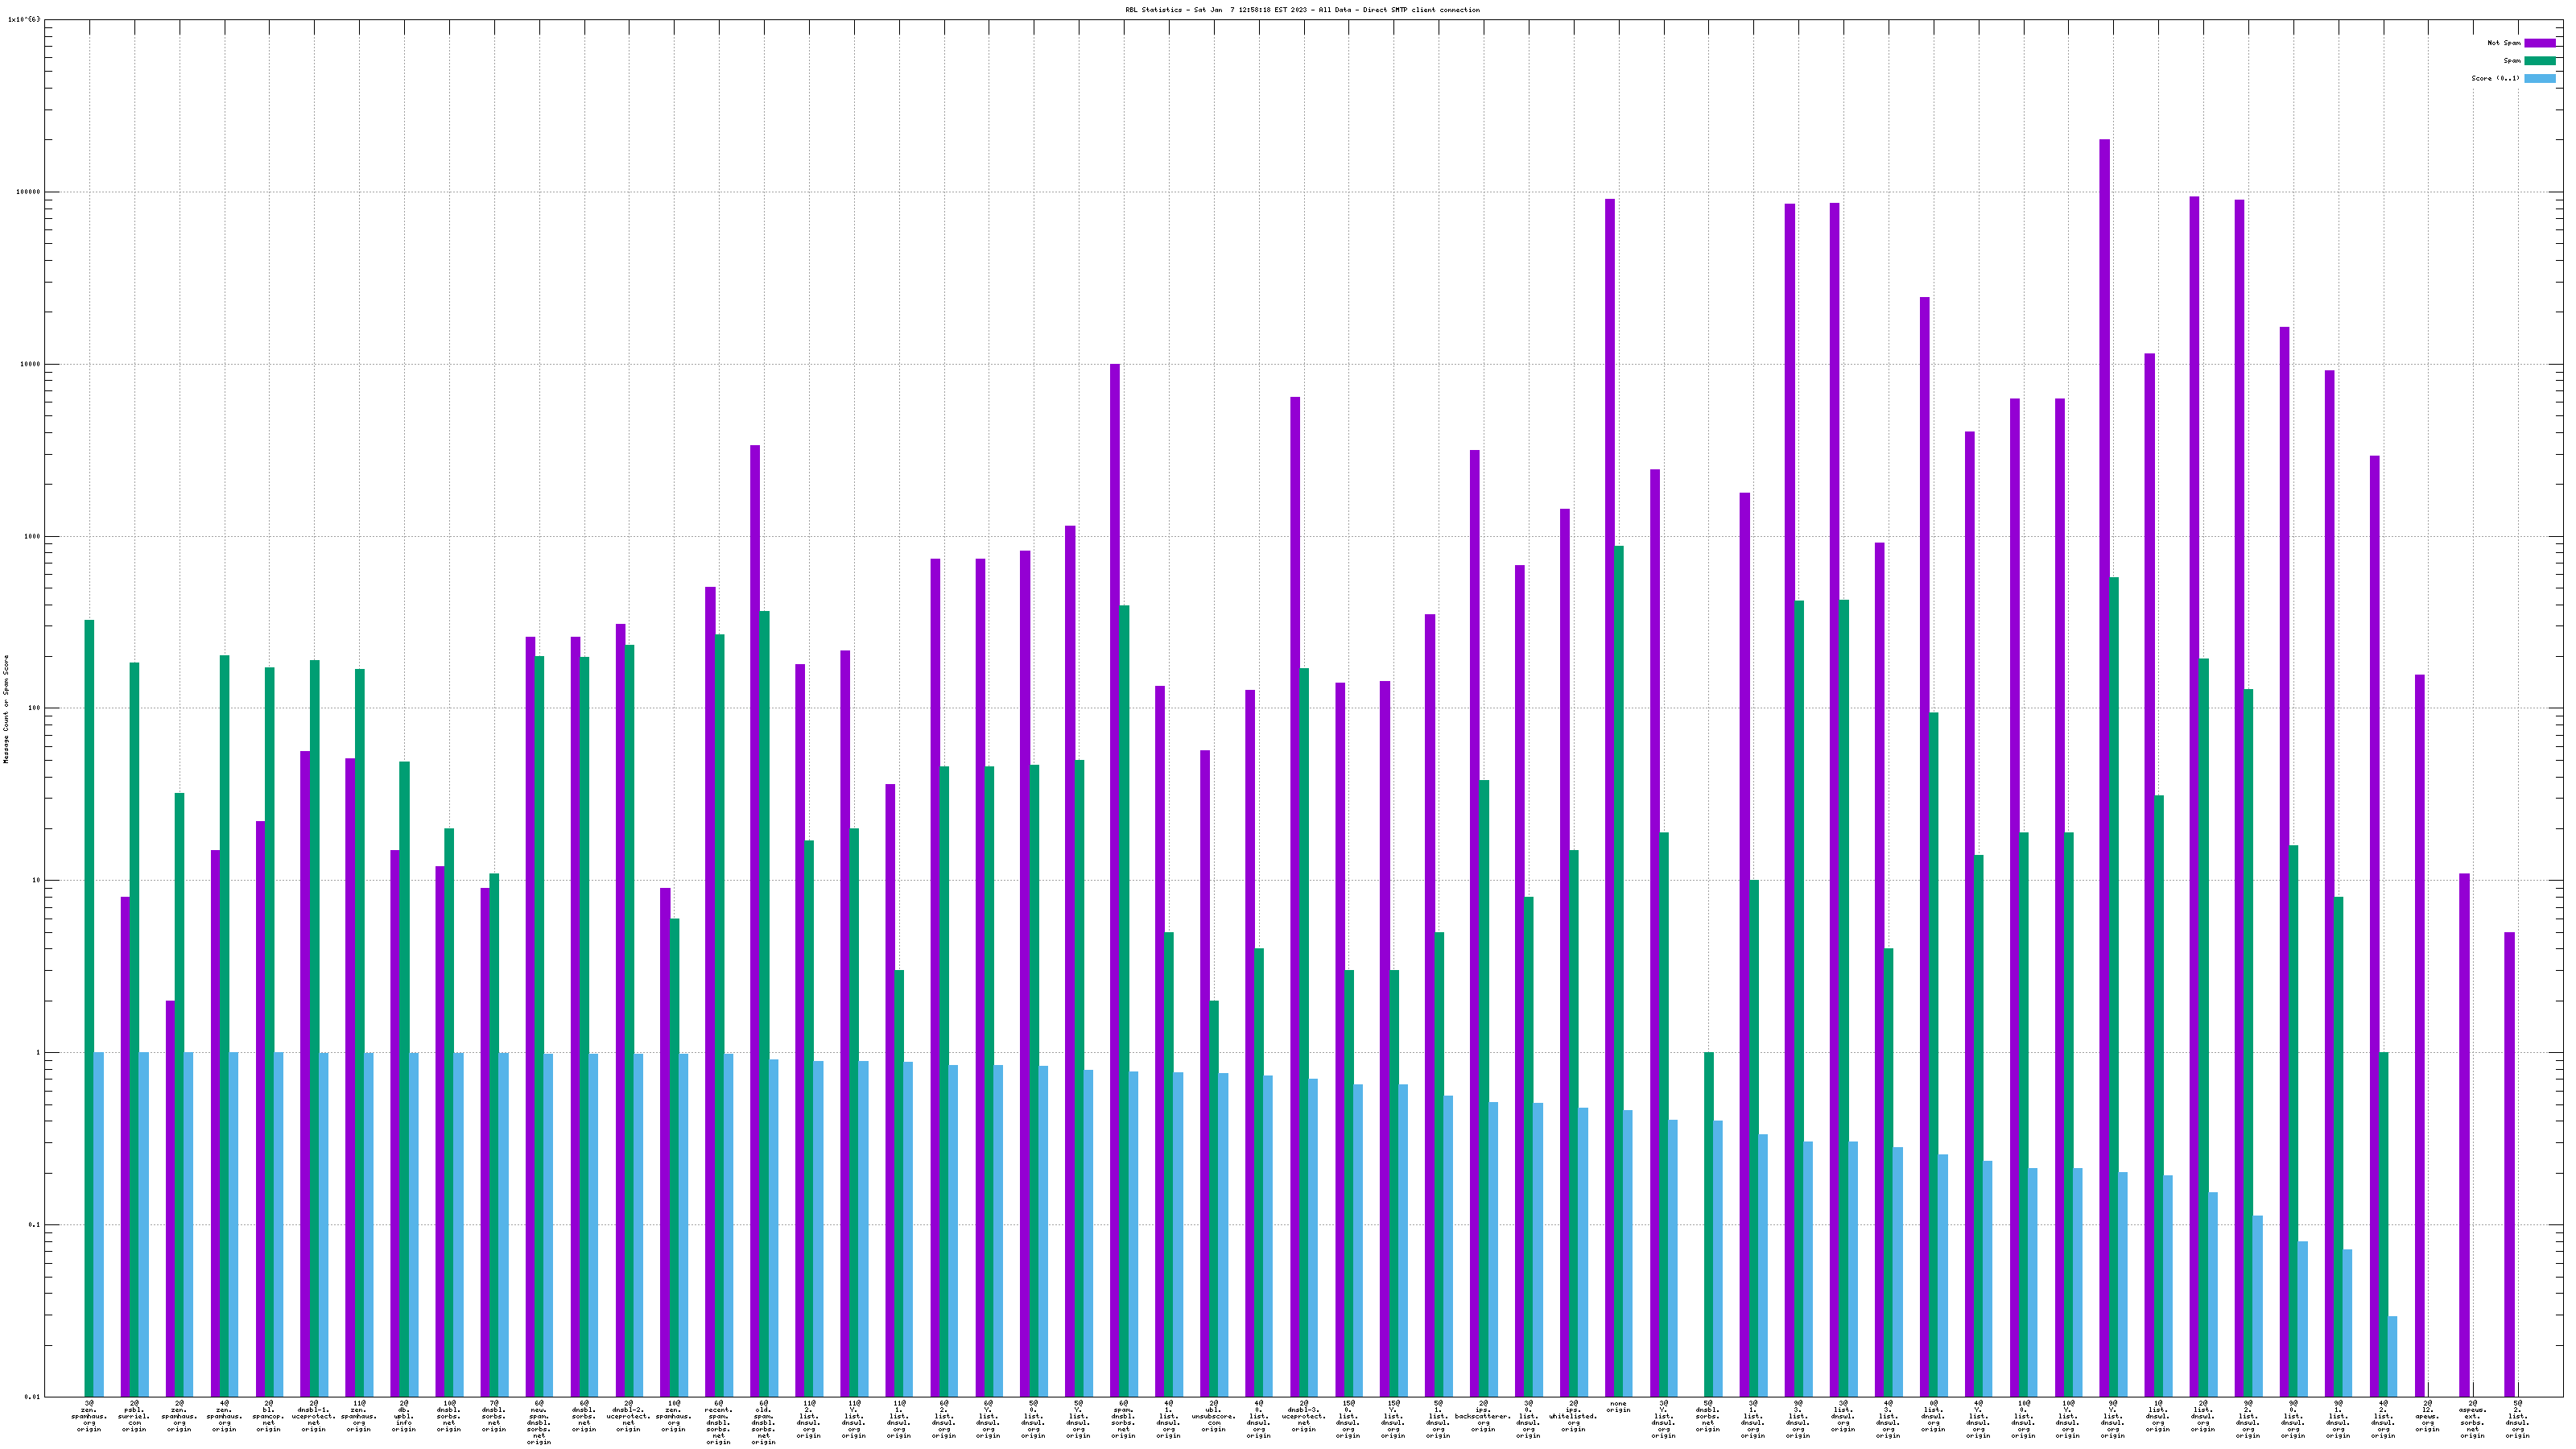Click the 0.1 y-axis tick label

click(x=34, y=1225)
